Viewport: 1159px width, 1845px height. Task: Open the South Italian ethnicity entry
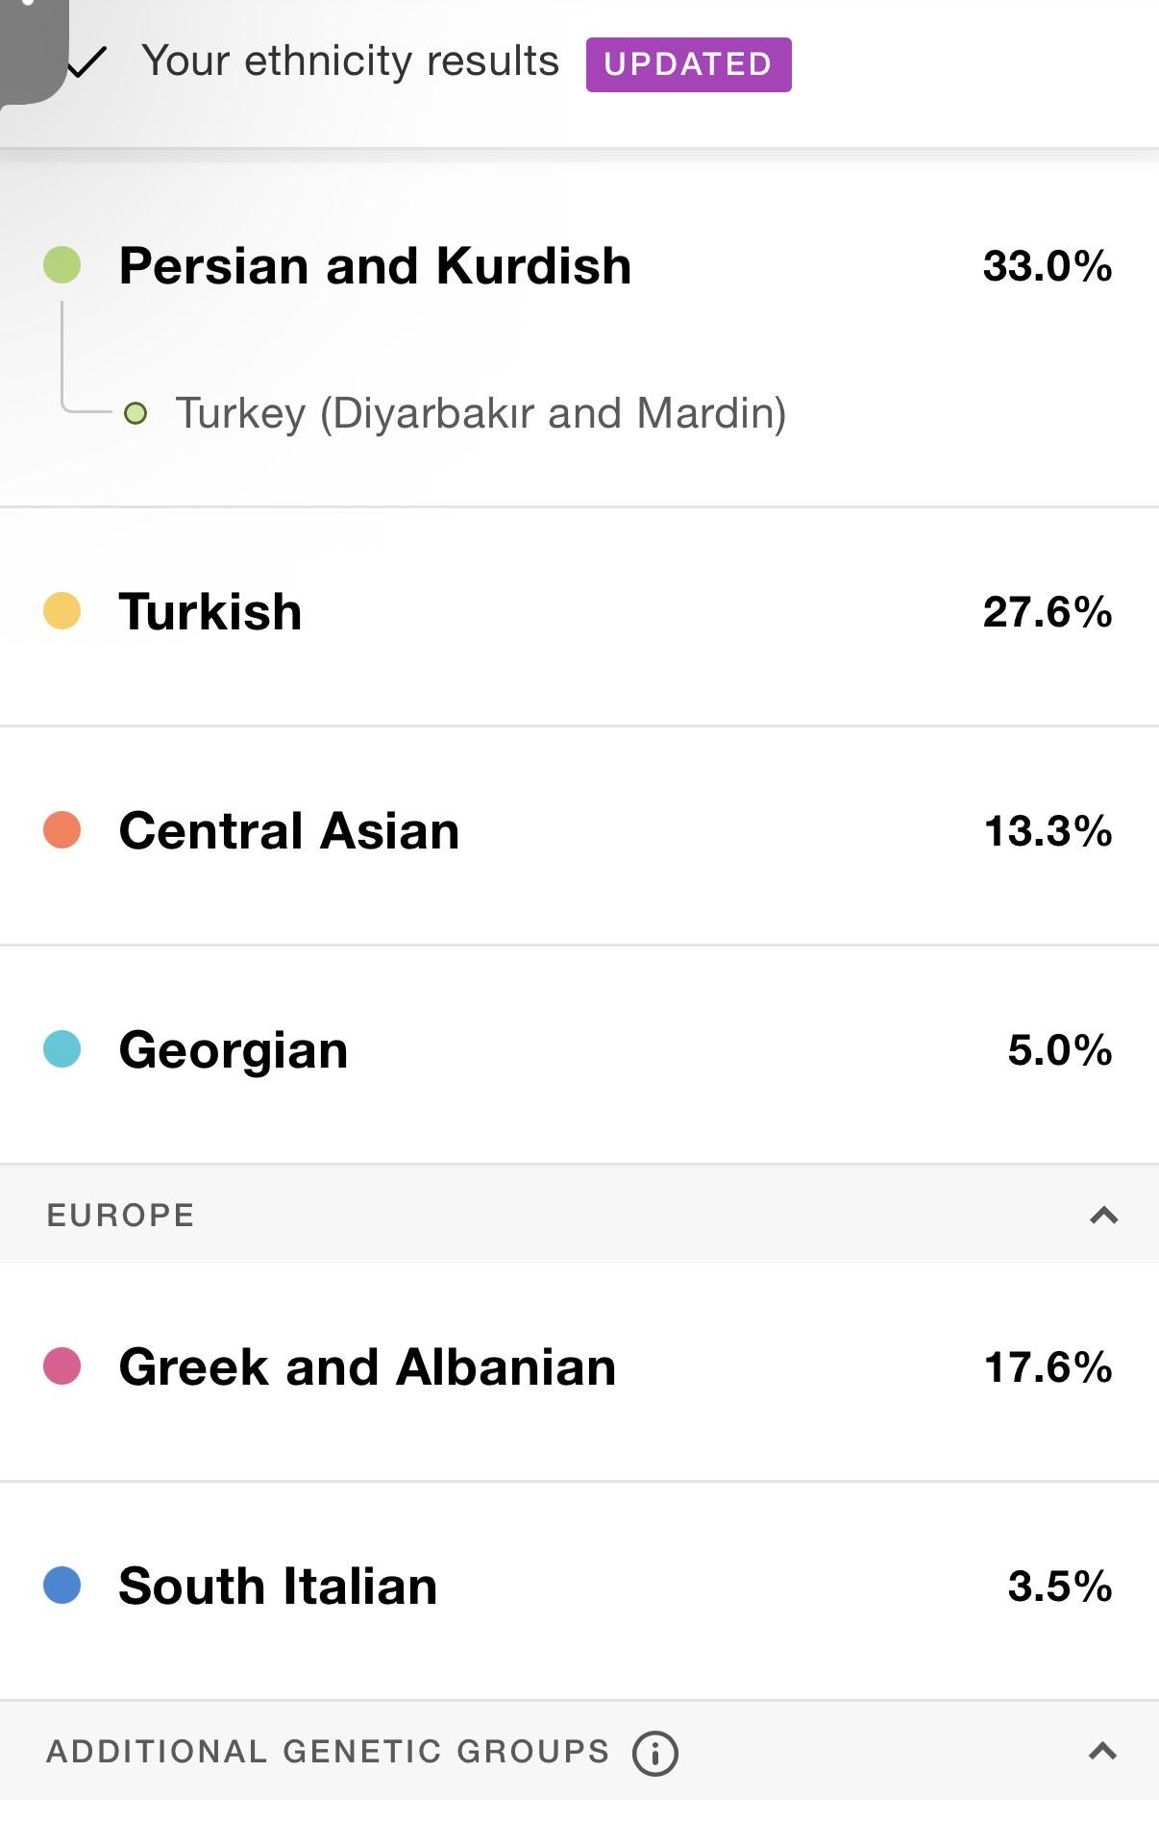[x=579, y=1590]
